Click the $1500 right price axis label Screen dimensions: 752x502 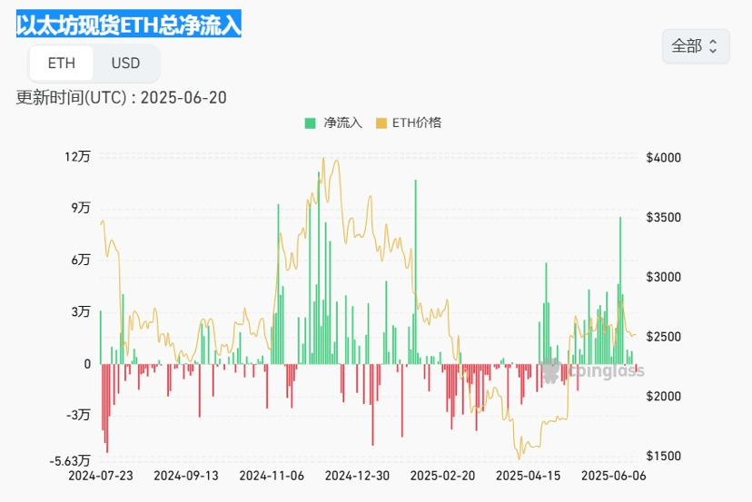click(663, 456)
